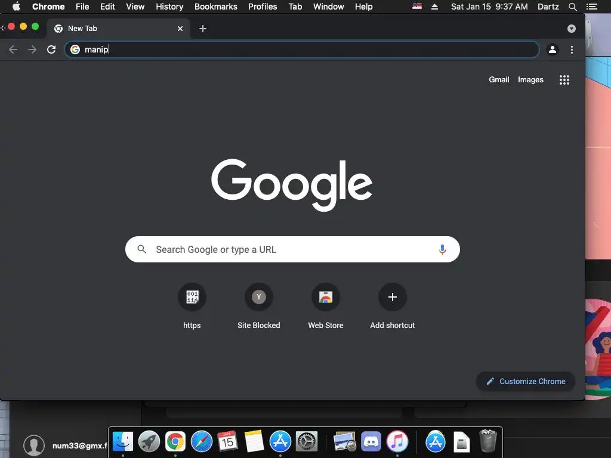Click the Dartz user name in menu bar
The height and width of the screenshot is (458, 611).
pos(548,7)
